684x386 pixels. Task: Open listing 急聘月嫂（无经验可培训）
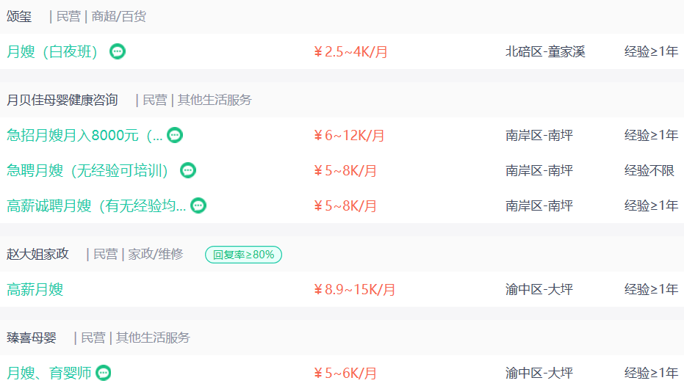pos(87,170)
